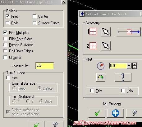Enable the Chamfer checkbox

[x=5, y=57]
